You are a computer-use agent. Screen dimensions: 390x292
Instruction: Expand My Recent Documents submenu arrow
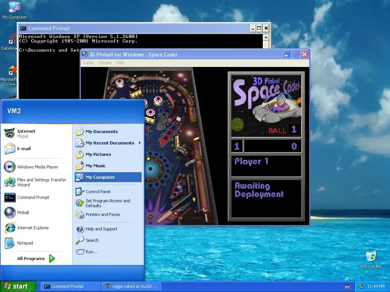(x=140, y=143)
